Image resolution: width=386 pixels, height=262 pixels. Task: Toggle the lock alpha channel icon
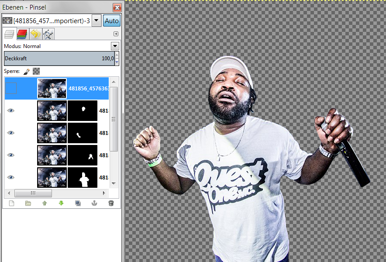pos(36,72)
